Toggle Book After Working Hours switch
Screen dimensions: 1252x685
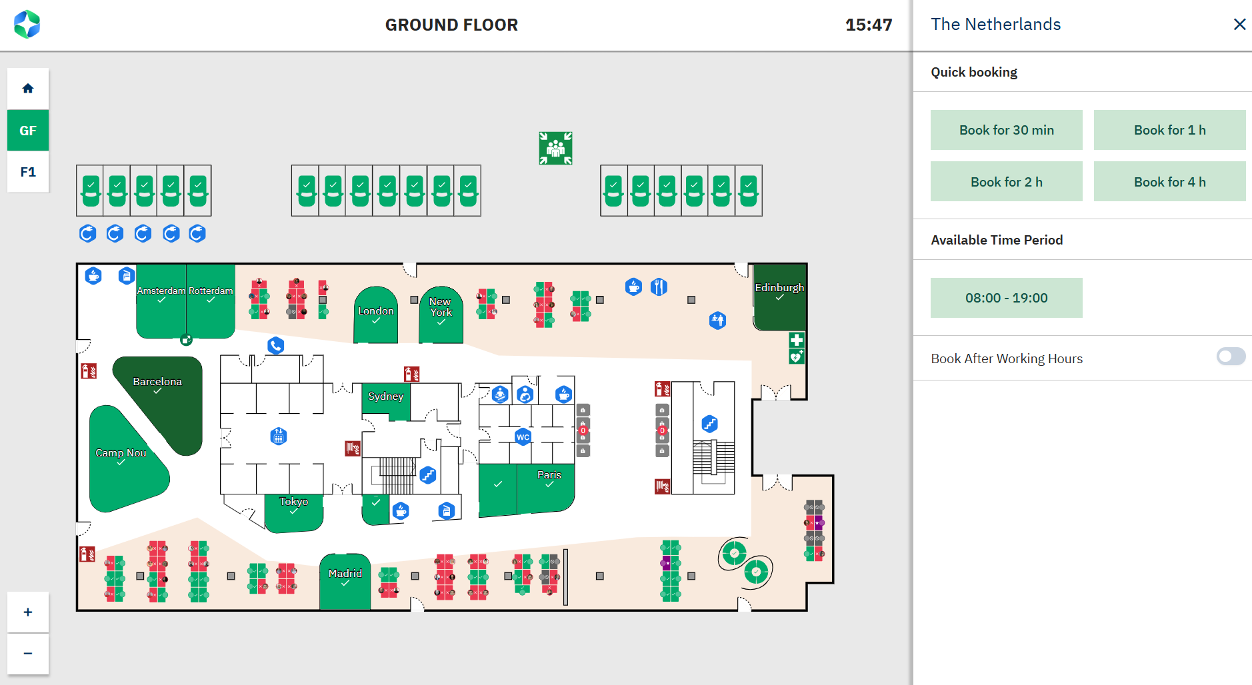click(x=1230, y=357)
